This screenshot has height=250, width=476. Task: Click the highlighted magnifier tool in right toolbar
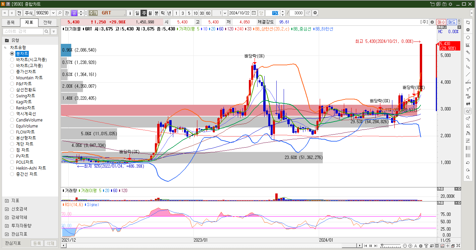[468, 111]
